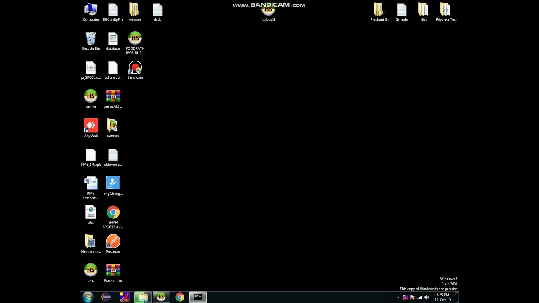Select the premsAll3 archive icon
The image size is (539, 303).
[x=113, y=99]
